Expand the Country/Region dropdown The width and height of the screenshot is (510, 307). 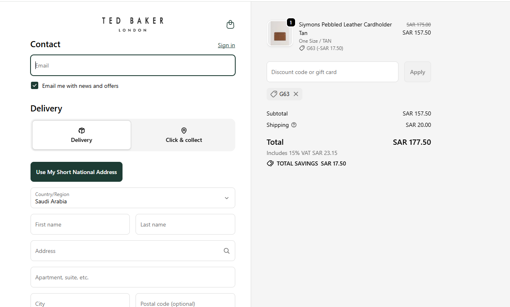point(133,198)
